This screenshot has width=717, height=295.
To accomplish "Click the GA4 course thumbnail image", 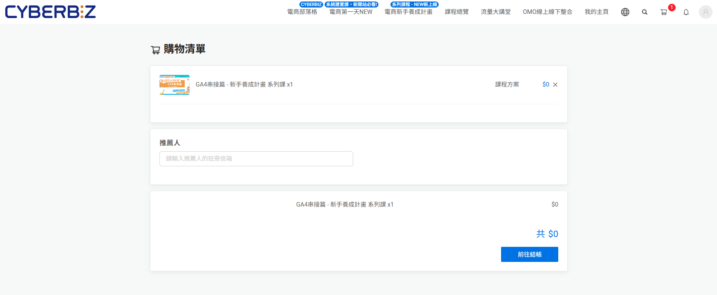I will click(x=175, y=85).
